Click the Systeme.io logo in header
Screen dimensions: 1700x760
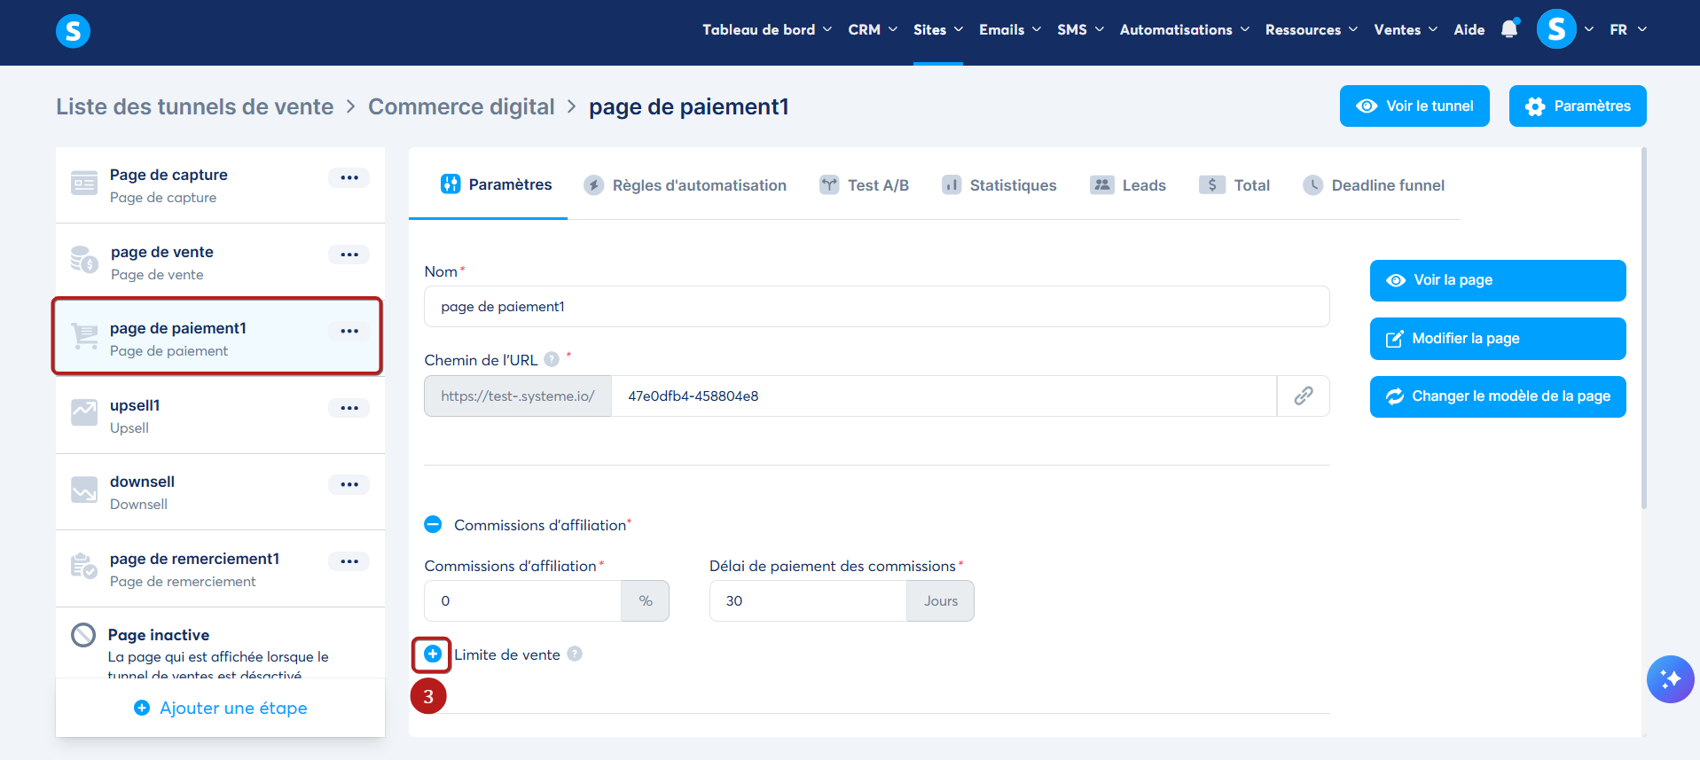point(73,31)
